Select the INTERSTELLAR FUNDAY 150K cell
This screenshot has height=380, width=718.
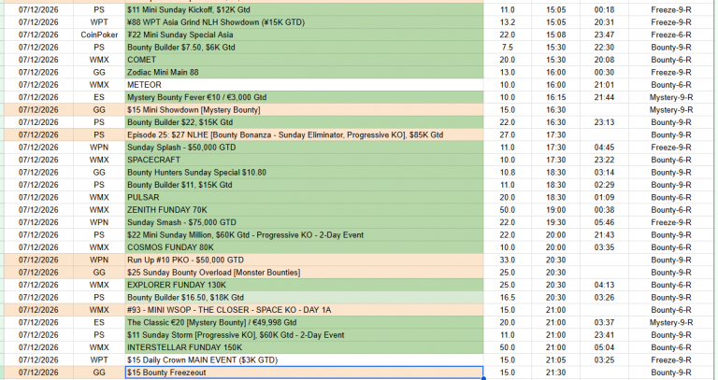(x=304, y=347)
